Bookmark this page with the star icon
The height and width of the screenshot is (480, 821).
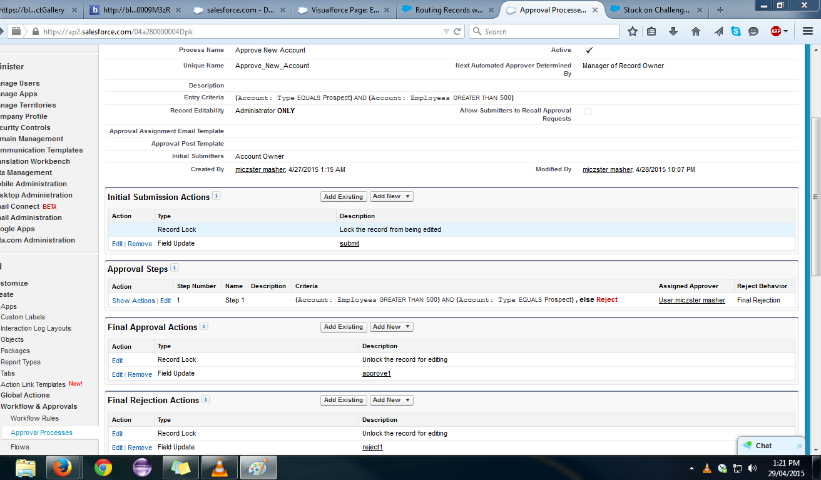click(x=633, y=31)
